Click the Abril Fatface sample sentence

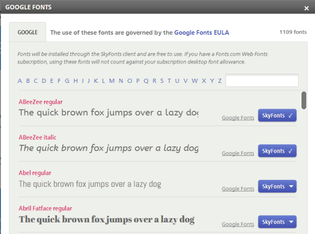point(107,219)
